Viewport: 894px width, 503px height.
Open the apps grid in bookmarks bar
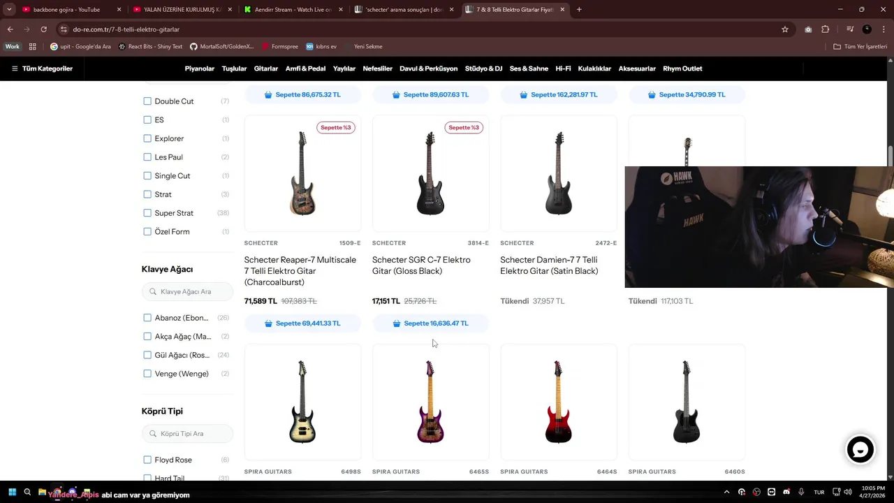pos(32,47)
